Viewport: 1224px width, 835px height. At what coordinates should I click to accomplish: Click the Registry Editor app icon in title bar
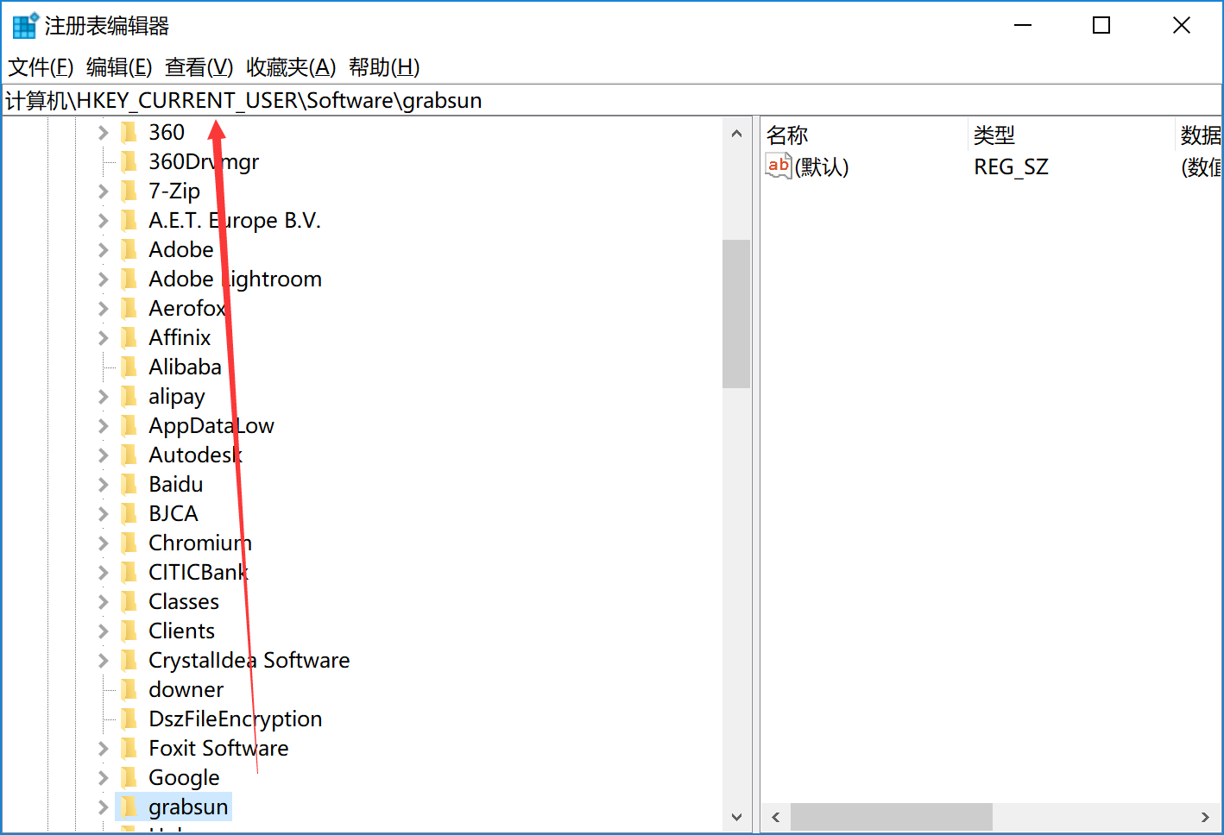point(25,26)
